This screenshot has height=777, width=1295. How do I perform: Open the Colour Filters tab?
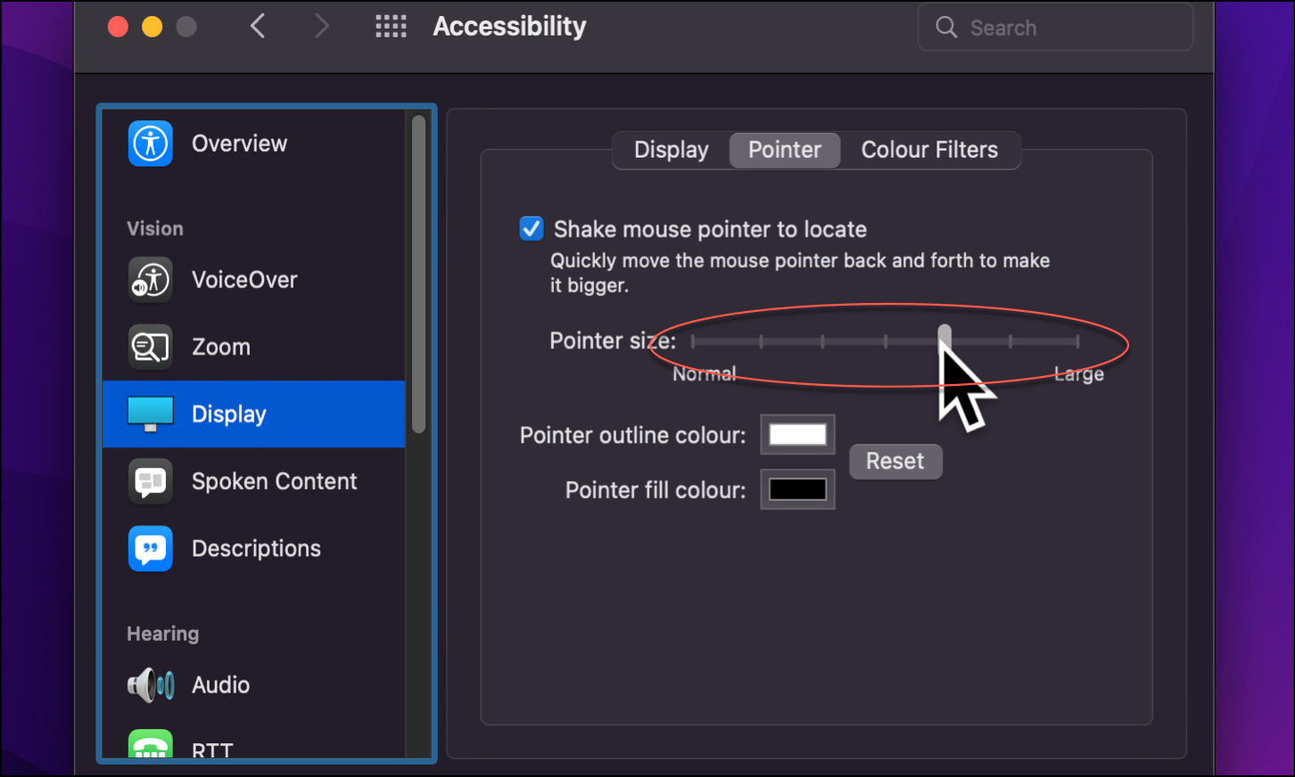[929, 150]
